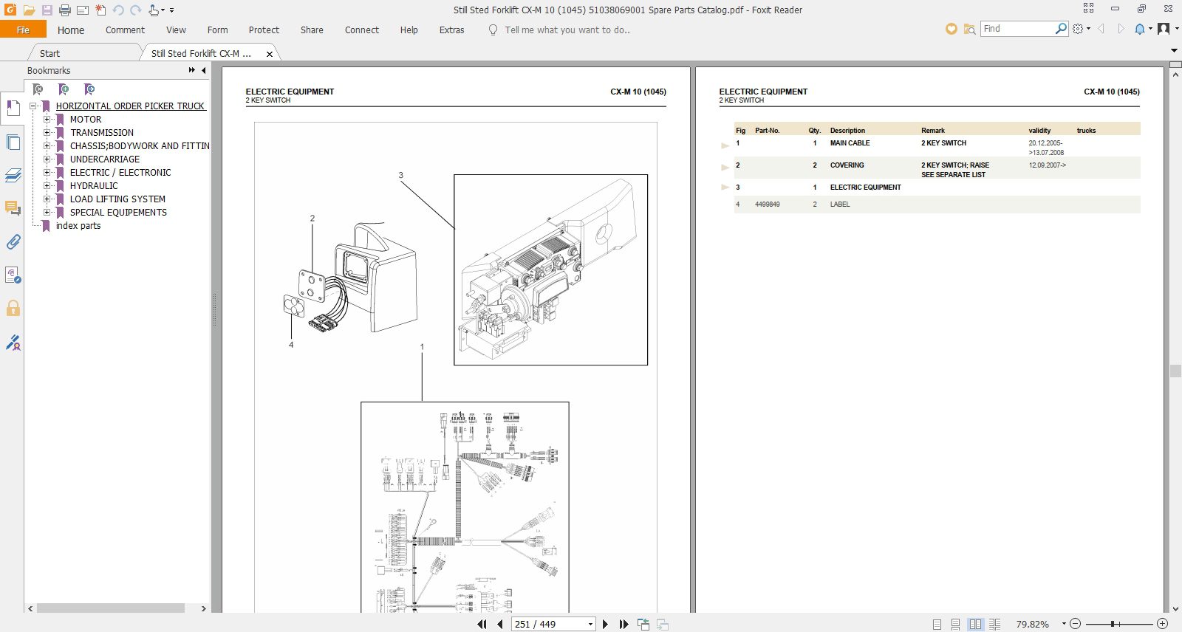This screenshot has width=1182, height=632.
Task: Open the Pages thumbnails sidebar icon
Action: (13, 142)
